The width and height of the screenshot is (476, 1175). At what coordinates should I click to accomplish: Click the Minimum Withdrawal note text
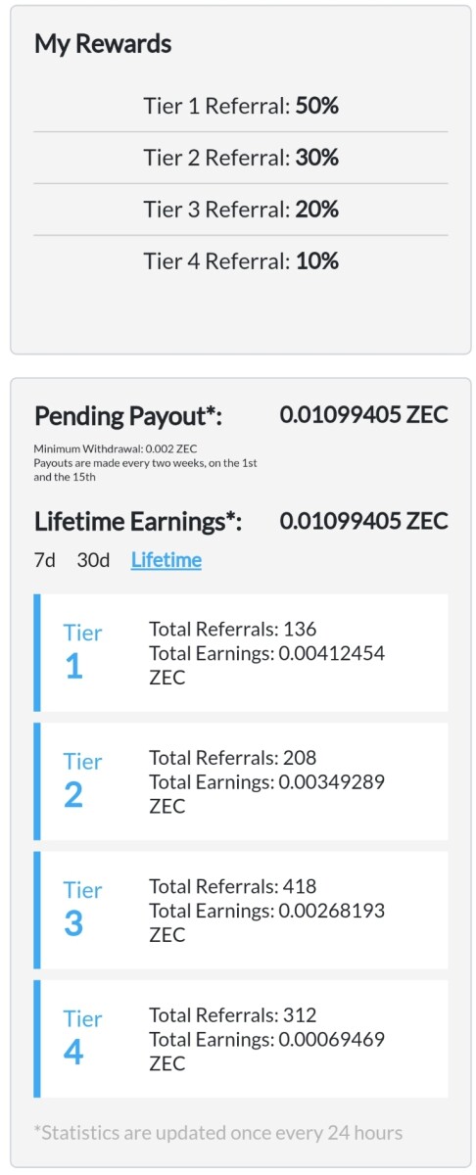coord(95,448)
